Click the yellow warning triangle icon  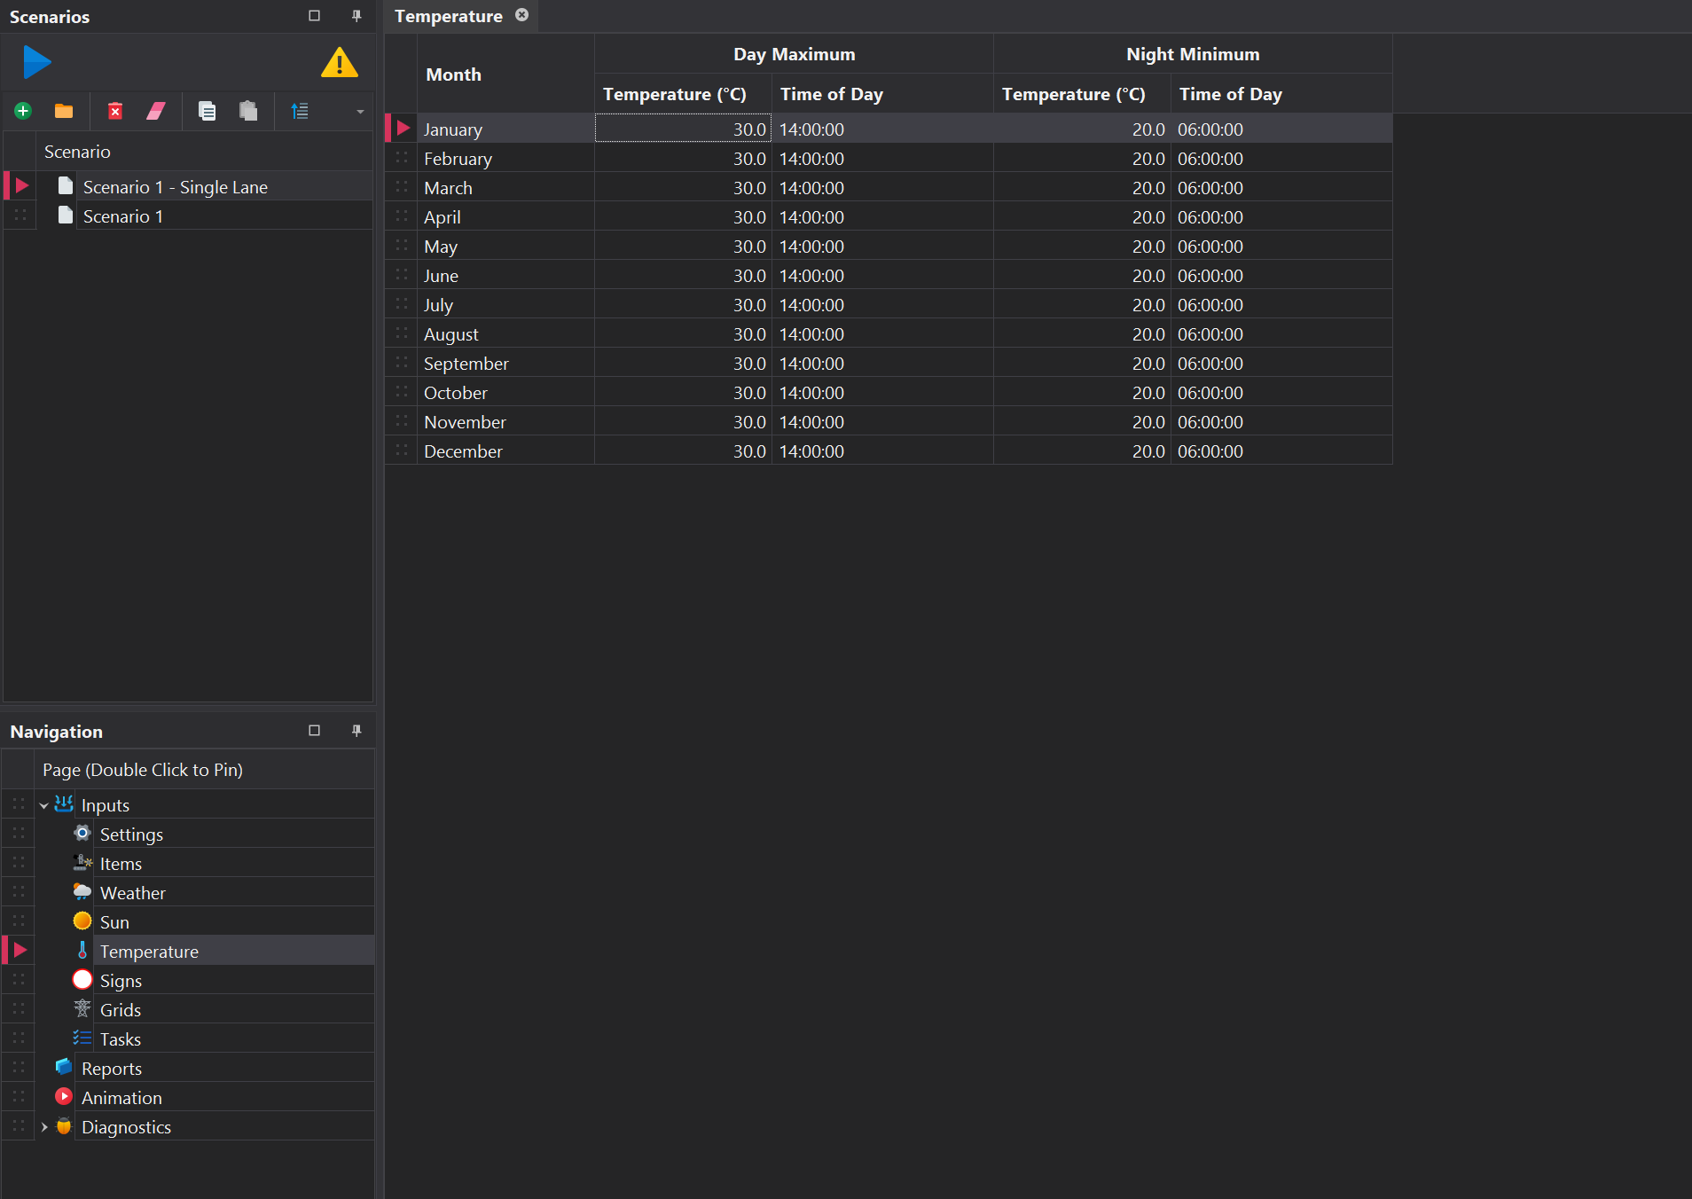point(339,63)
